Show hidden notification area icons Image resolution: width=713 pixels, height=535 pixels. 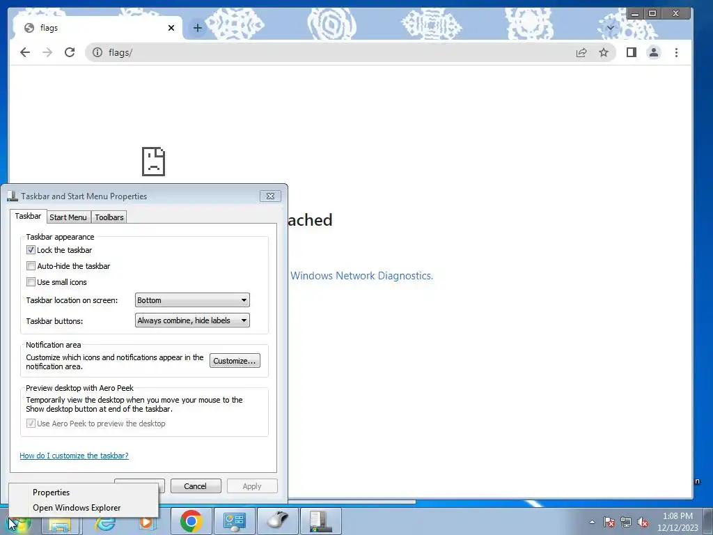click(x=592, y=522)
